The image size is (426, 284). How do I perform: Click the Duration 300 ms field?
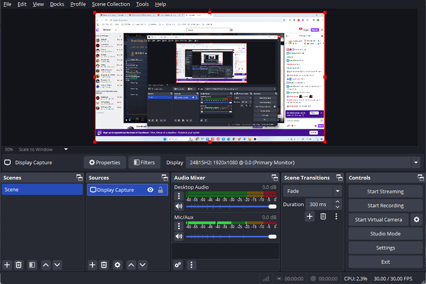319,204
